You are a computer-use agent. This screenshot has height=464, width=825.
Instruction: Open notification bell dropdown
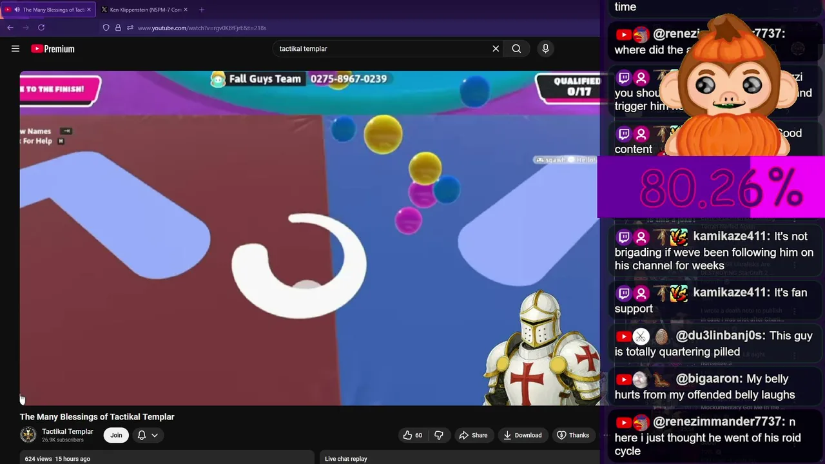click(x=148, y=435)
